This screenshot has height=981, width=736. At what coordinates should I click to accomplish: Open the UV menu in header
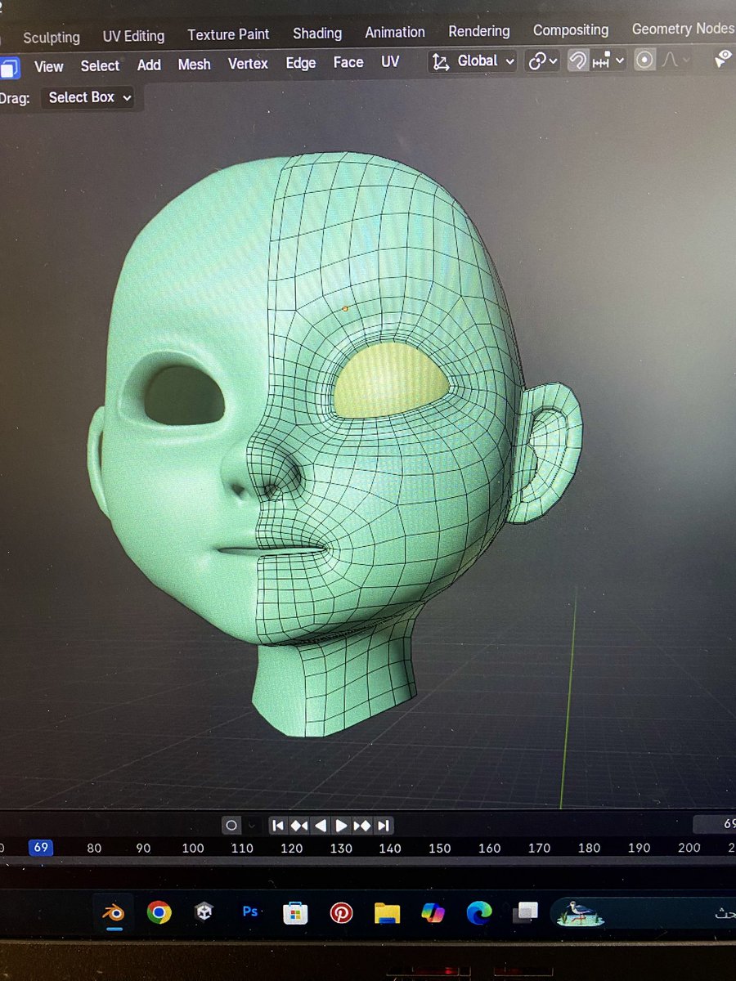coord(390,61)
